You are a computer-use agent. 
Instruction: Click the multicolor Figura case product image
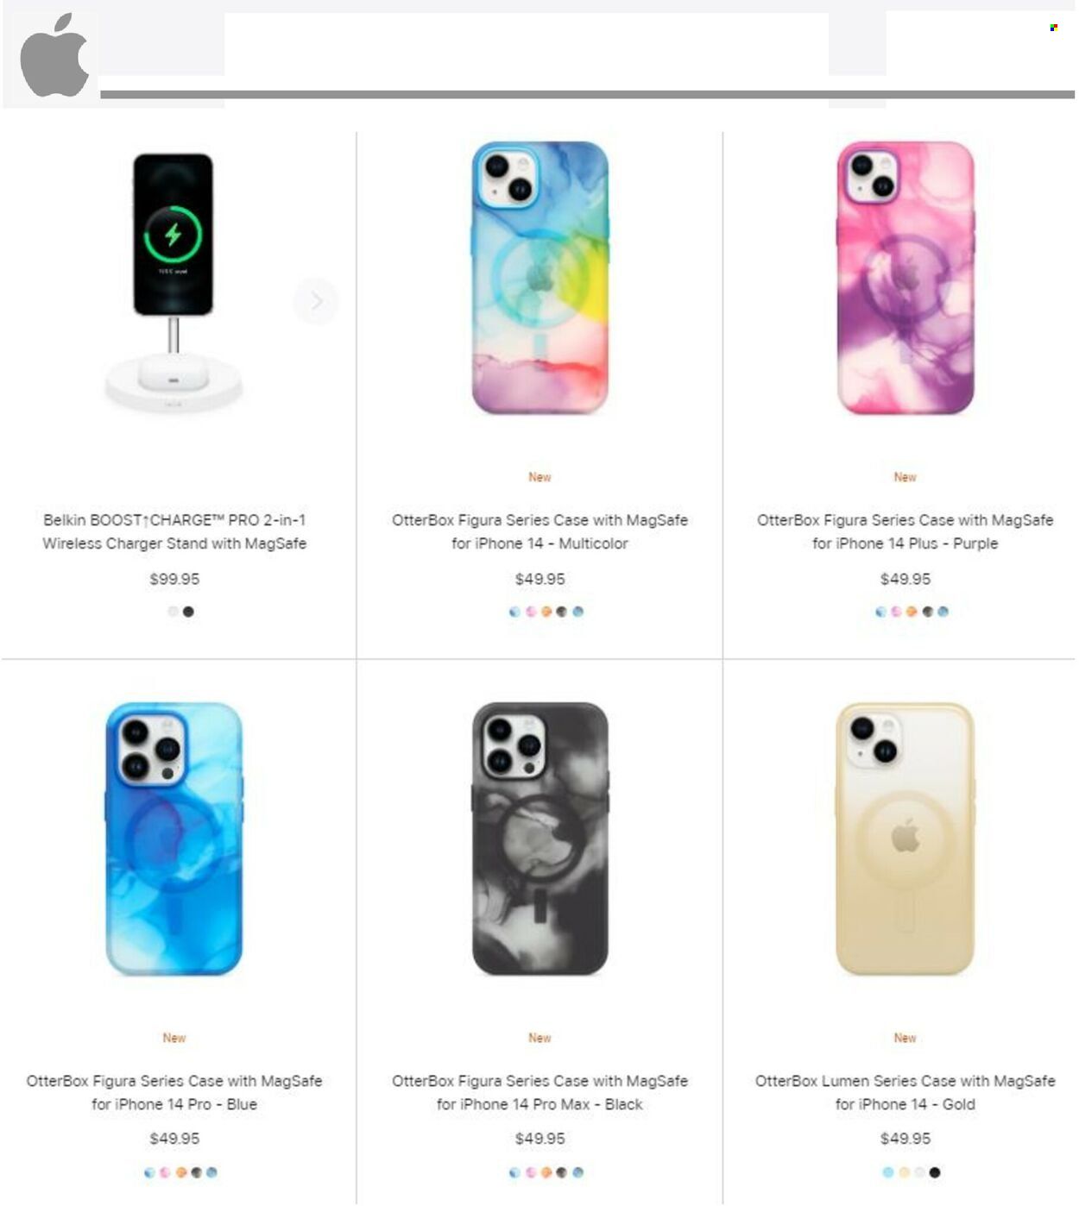(539, 278)
